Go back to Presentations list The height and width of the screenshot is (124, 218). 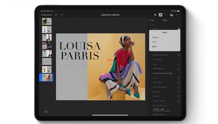point(47,15)
